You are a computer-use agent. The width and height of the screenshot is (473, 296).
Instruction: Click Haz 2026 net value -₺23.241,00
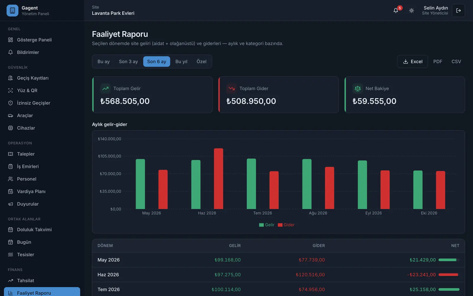[421, 275]
